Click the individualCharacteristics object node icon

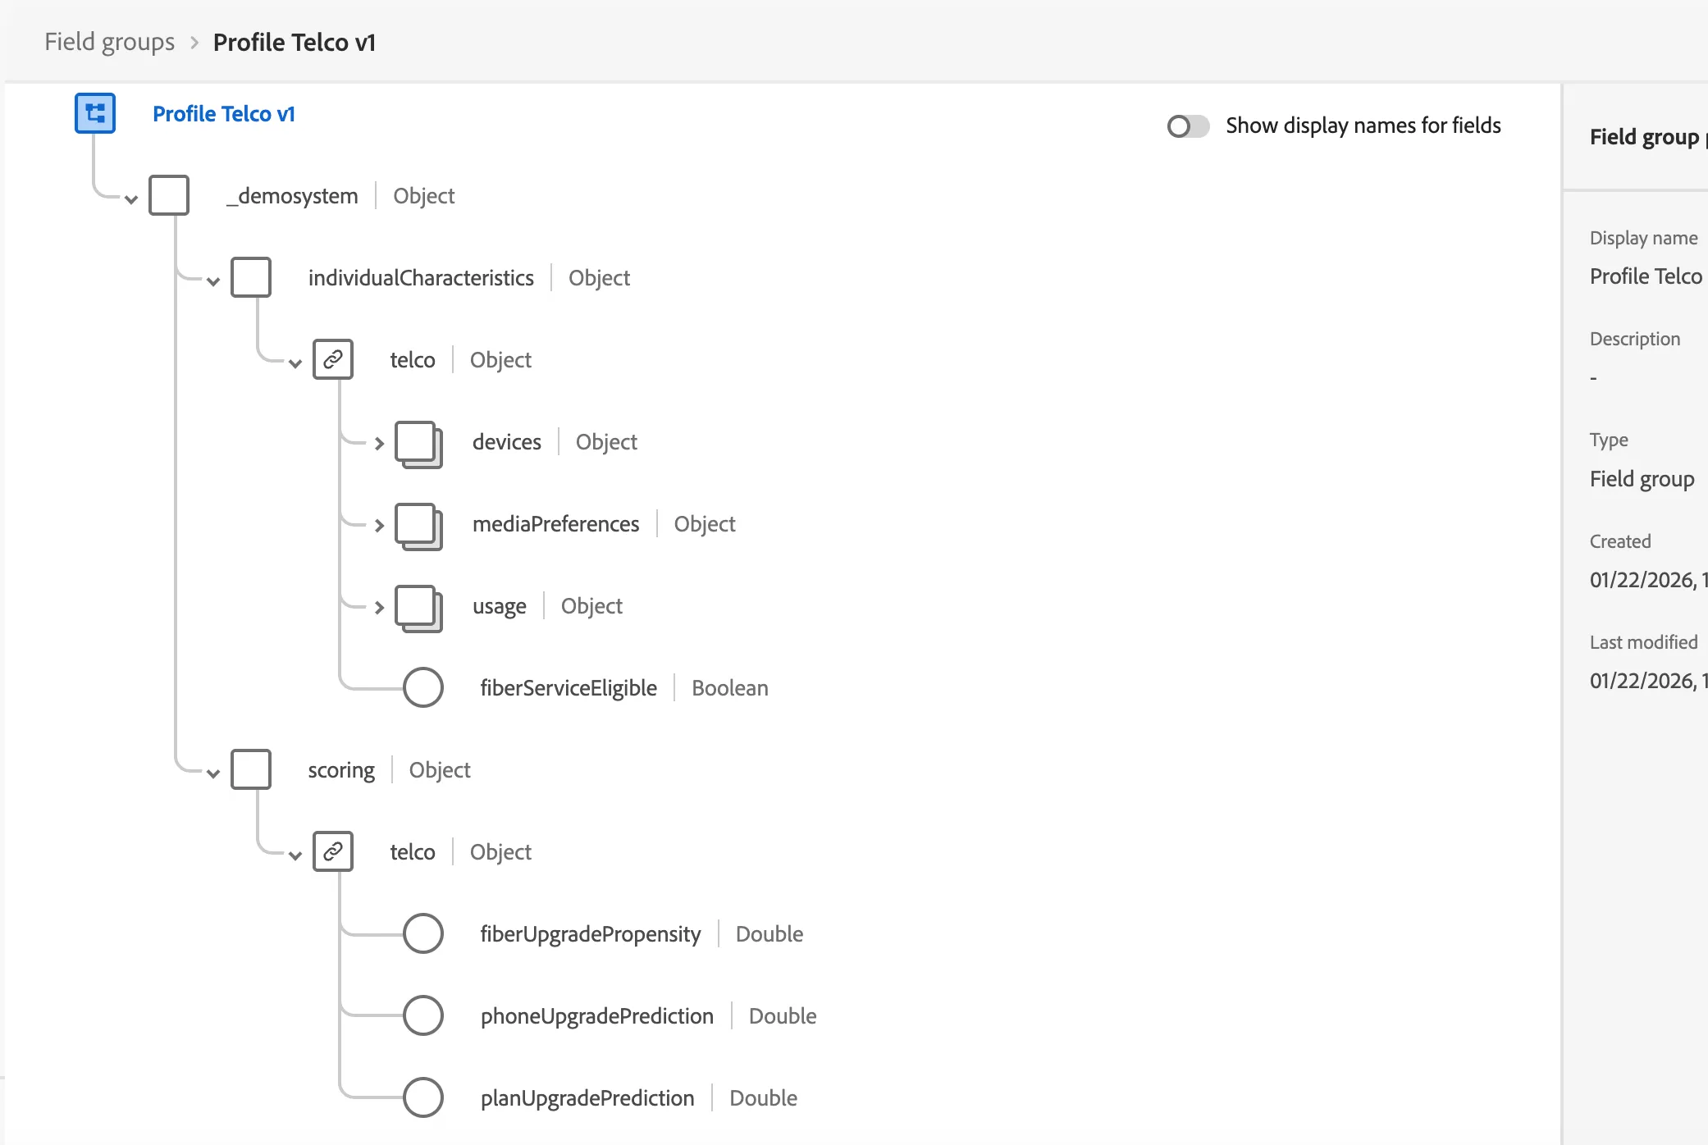tap(251, 277)
